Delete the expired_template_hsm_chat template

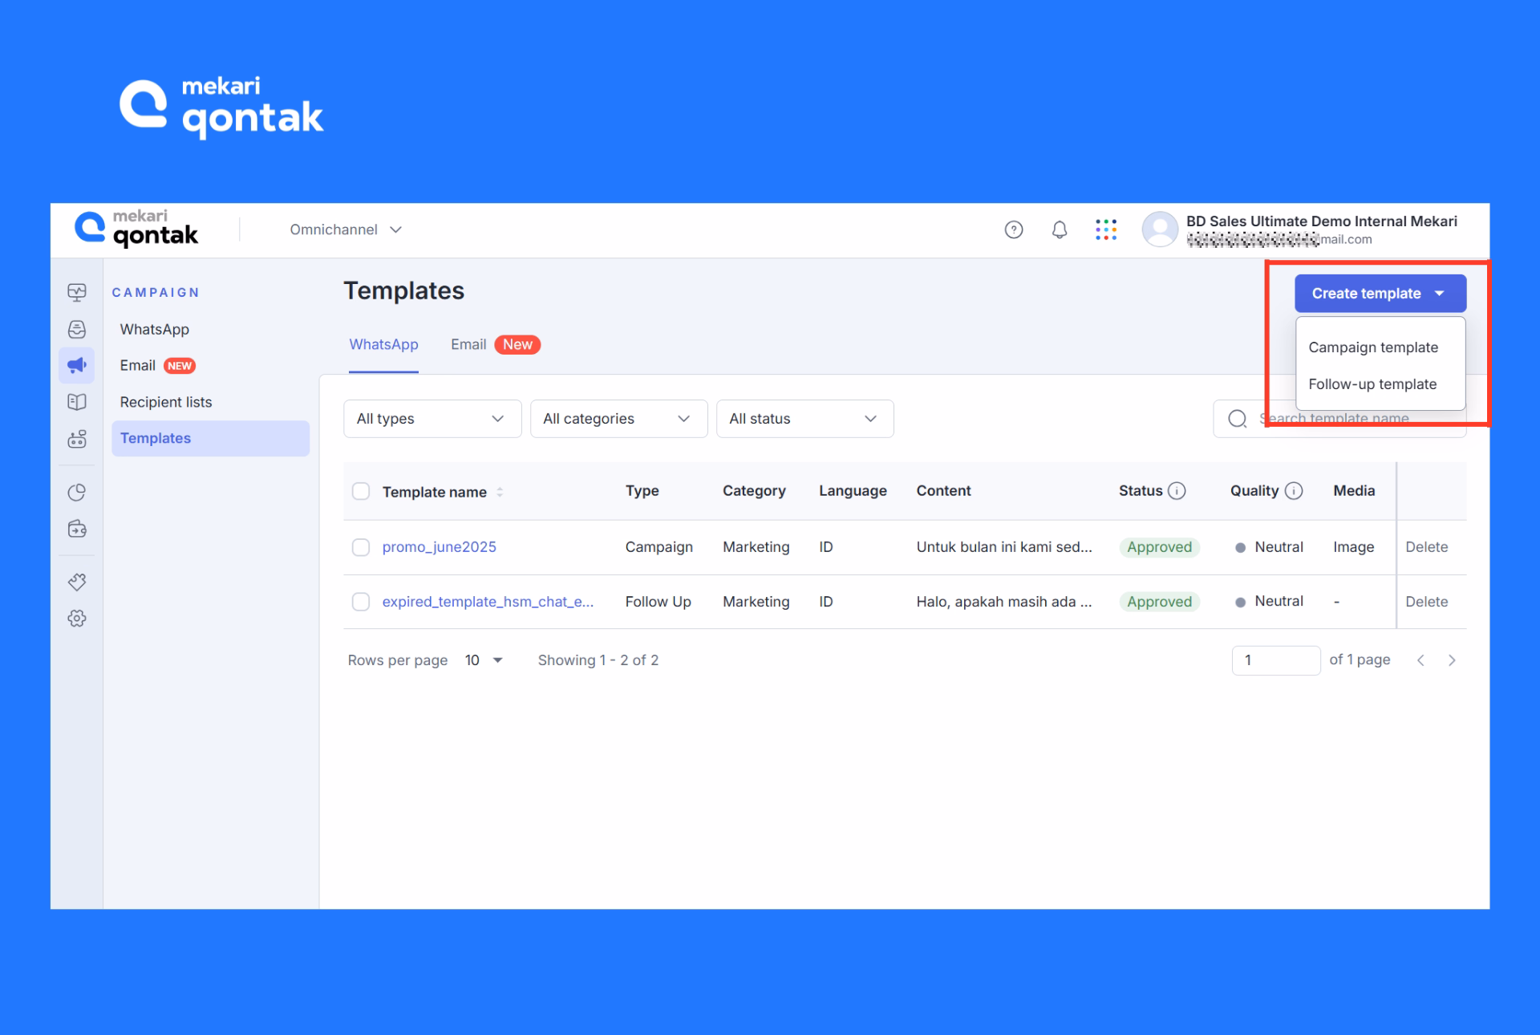pos(1426,602)
